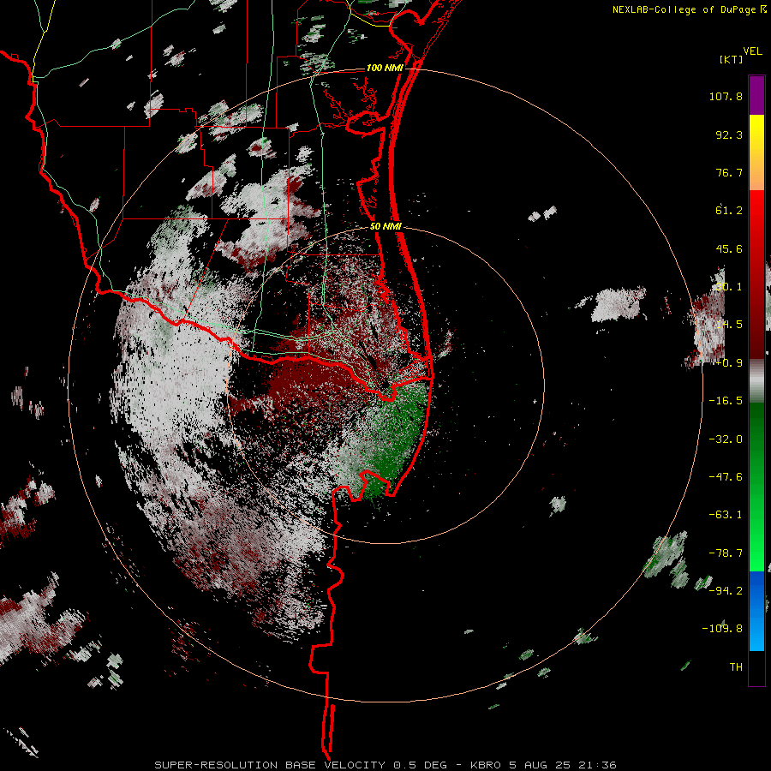
Task: Click the [KT] units label
Action: pos(732,59)
